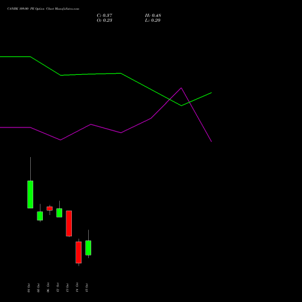
Task: Click the '14 Oct' date axis label
Action: [77, 288]
